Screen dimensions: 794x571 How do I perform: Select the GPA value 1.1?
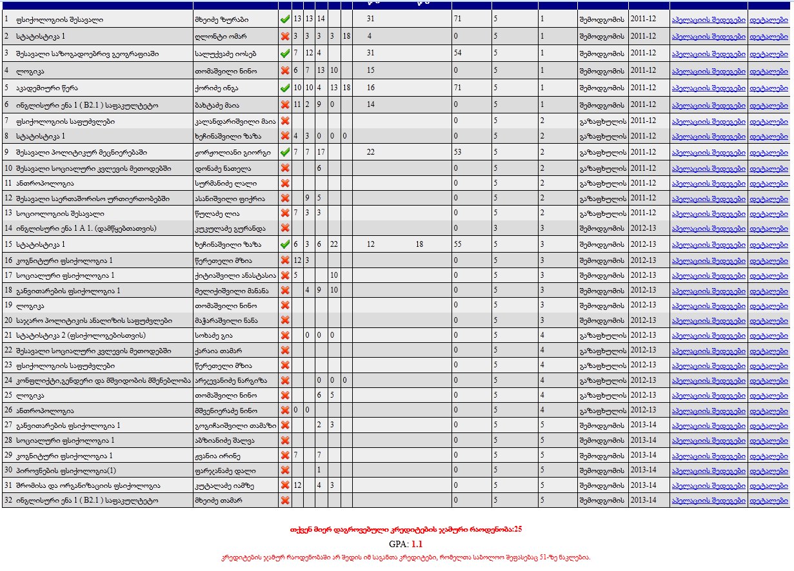coord(417,544)
